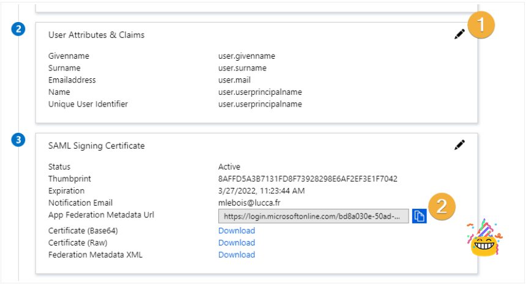The height and width of the screenshot is (284, 526).
Task: Click the Expiration date value
Action: tap(261, 191)
